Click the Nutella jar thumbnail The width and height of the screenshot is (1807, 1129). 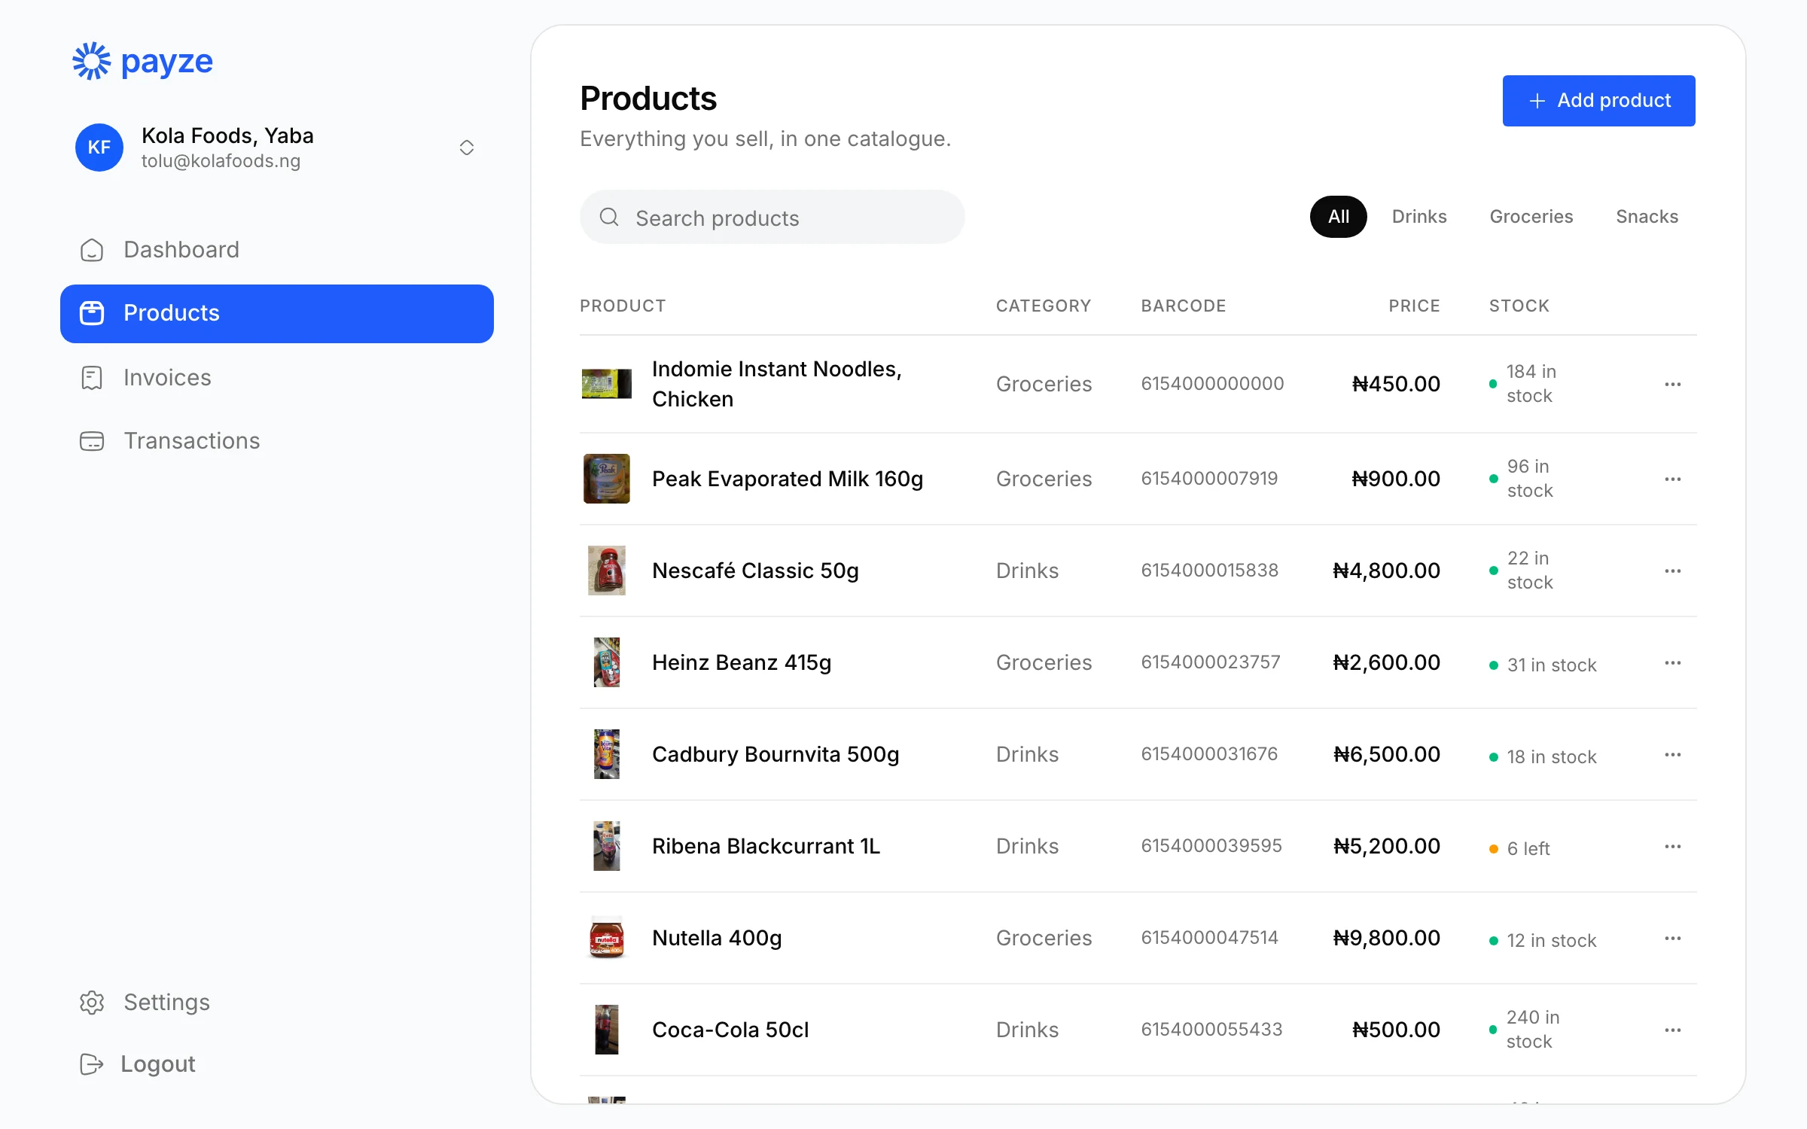click(x=607, y=938)
